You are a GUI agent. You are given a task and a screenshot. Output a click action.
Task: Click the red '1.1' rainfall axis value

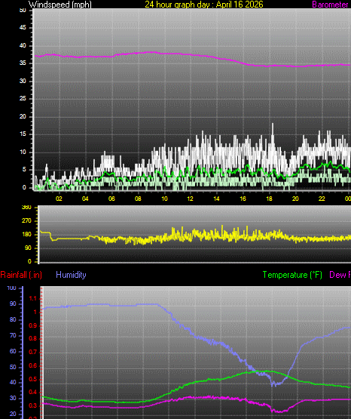(x=33, y=298)
